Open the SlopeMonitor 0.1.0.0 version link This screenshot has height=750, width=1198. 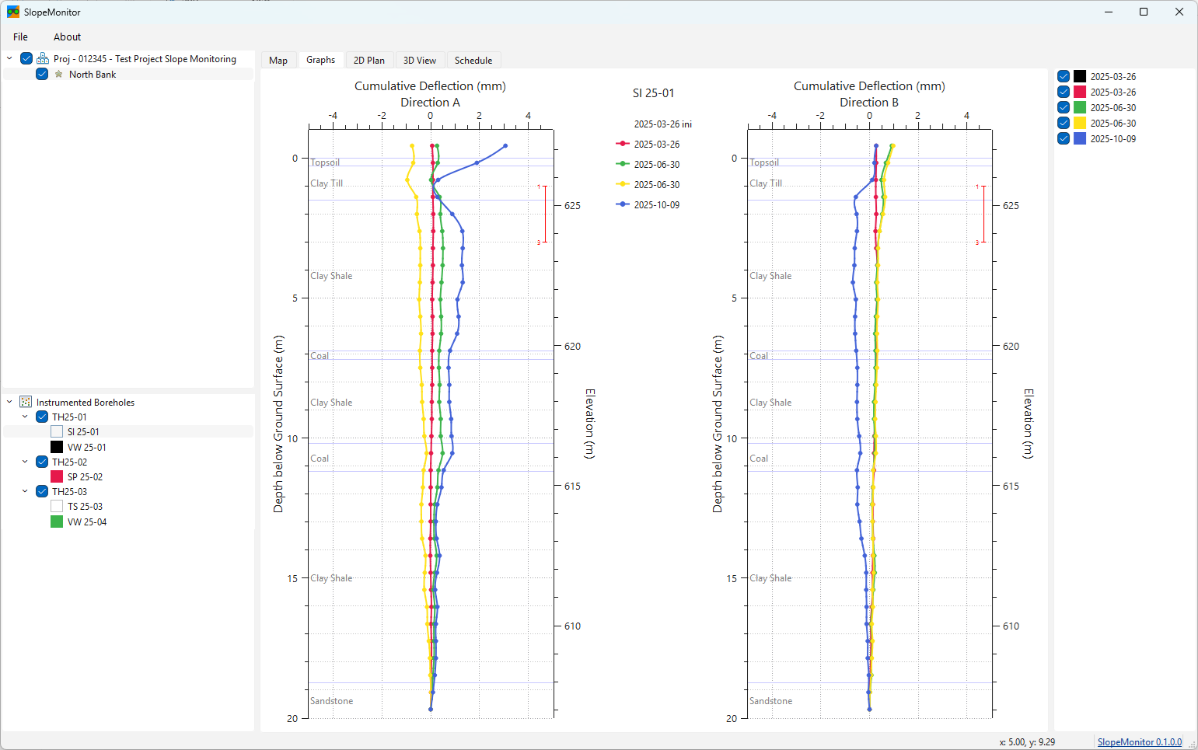pyautogui.click(x=1139, y=742)
